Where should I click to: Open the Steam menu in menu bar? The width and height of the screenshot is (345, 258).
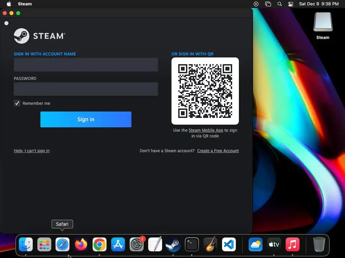coord(25,4)
